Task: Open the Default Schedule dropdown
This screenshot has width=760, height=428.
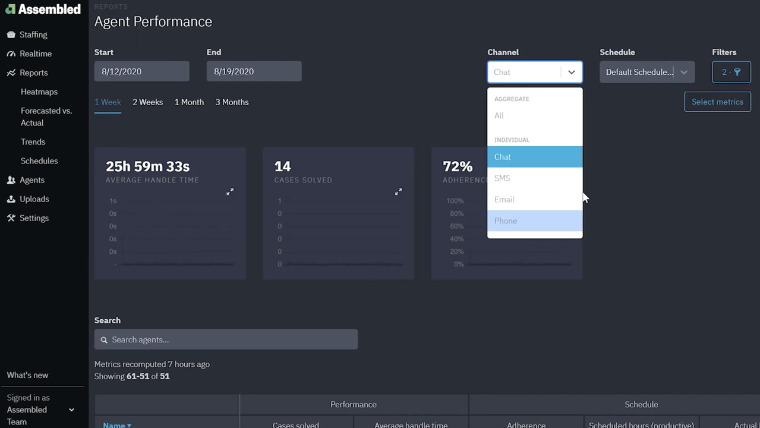Action: coord(647,72)
